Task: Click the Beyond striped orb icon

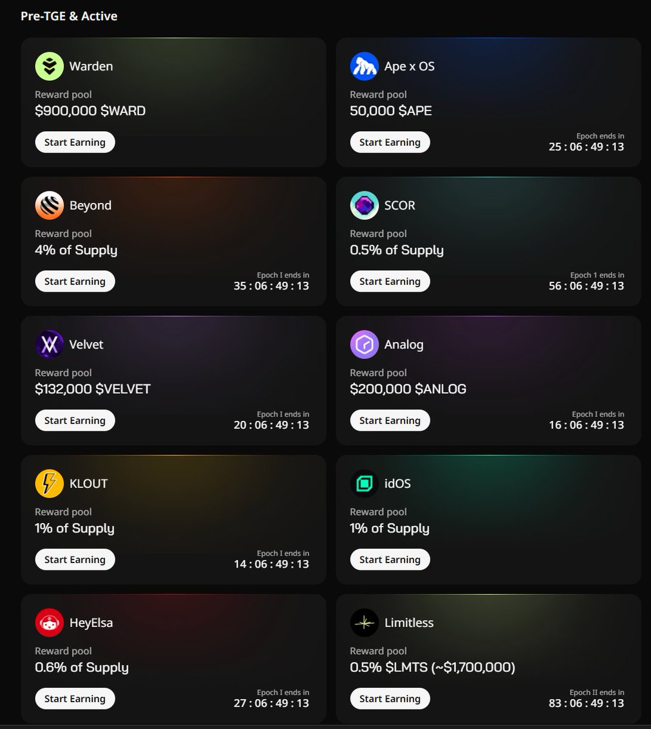Action: tap(49, 205)
